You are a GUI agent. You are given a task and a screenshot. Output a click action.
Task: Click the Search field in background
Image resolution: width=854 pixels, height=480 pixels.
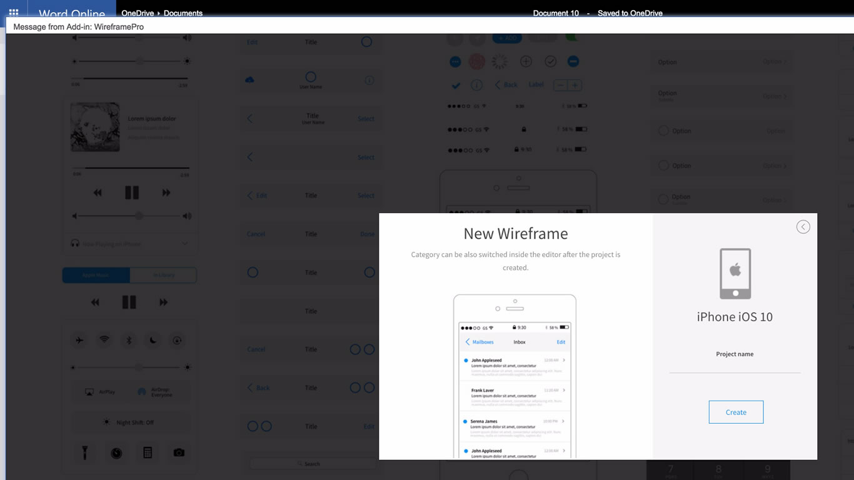pos(313,464)
